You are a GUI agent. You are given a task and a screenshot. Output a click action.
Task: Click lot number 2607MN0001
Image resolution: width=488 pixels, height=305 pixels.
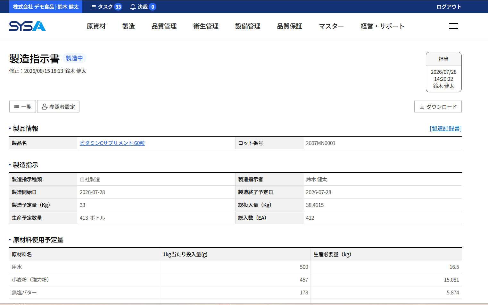point(321,143)
